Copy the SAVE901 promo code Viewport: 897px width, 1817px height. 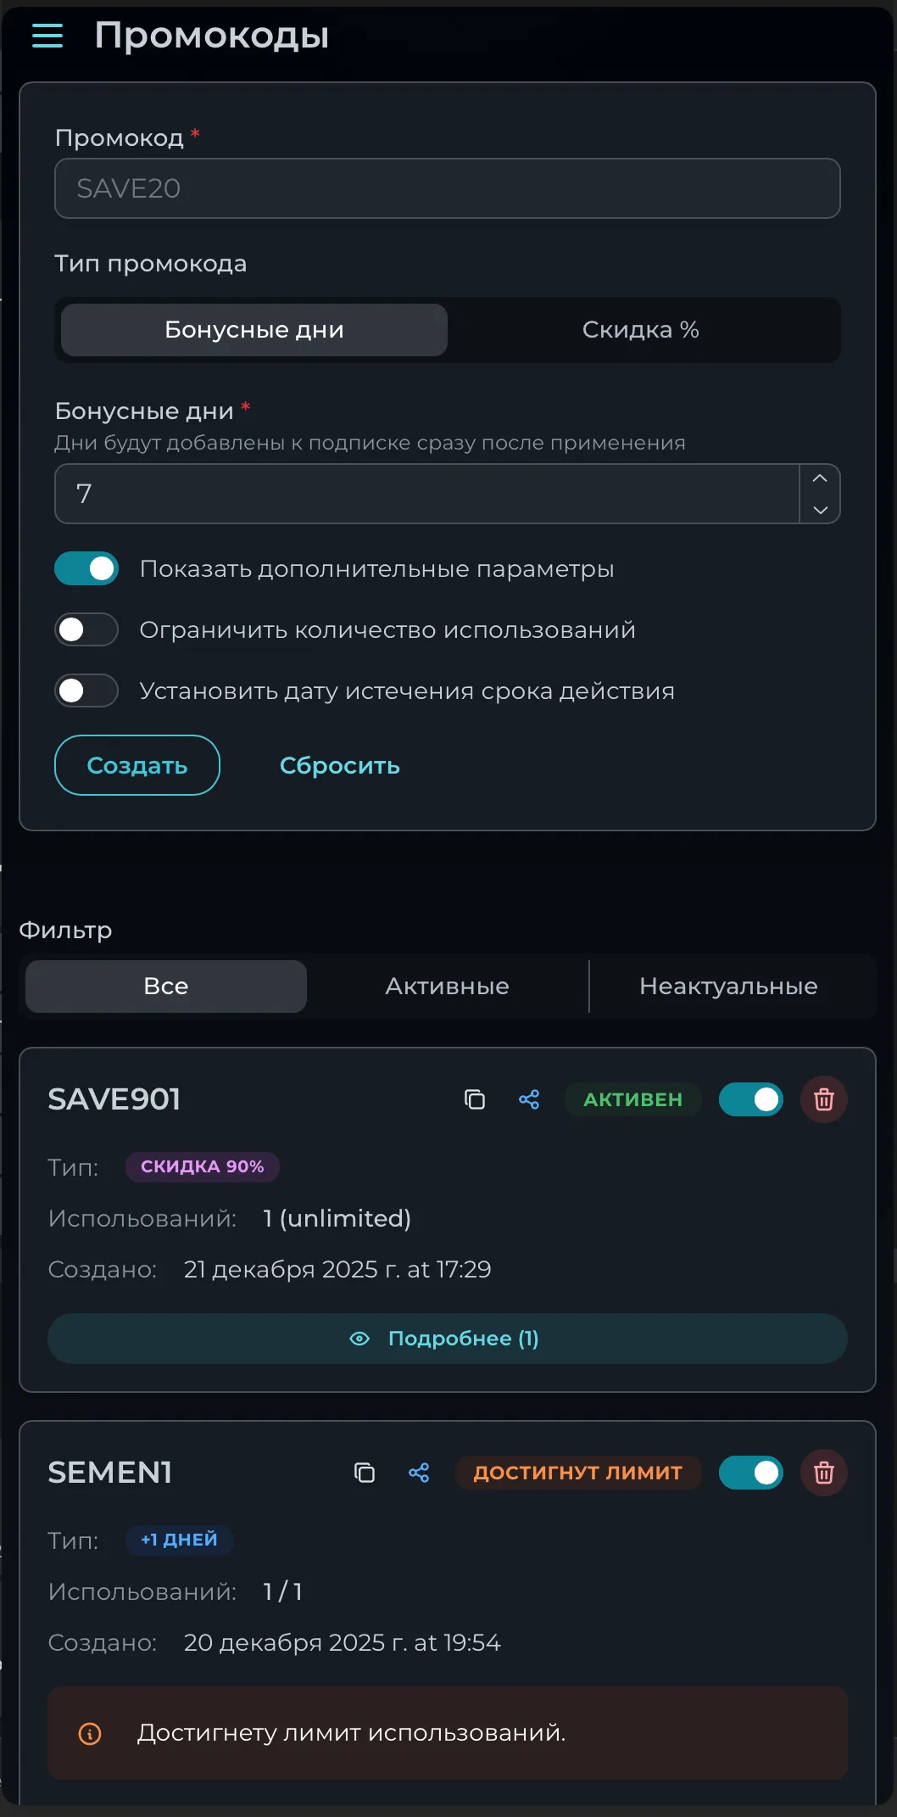point(474,1099)
